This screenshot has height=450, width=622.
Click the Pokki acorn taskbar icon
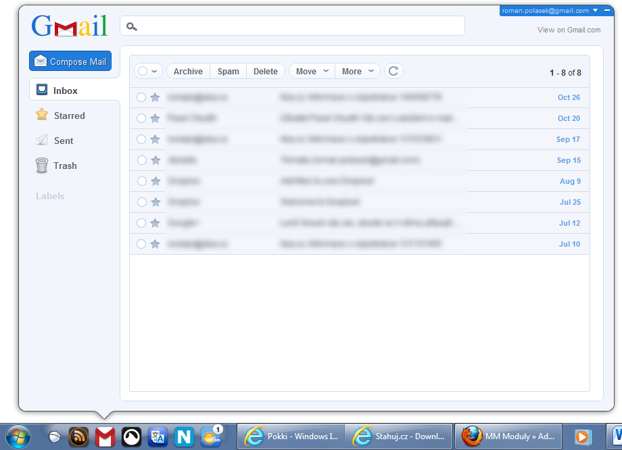click(54, 437)
